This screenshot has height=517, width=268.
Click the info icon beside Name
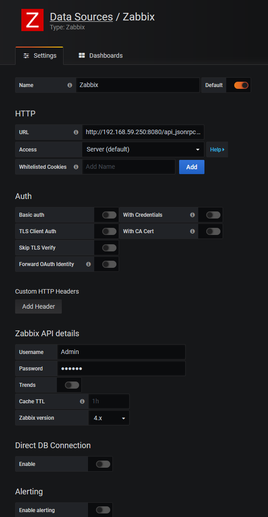pos(70,85)
